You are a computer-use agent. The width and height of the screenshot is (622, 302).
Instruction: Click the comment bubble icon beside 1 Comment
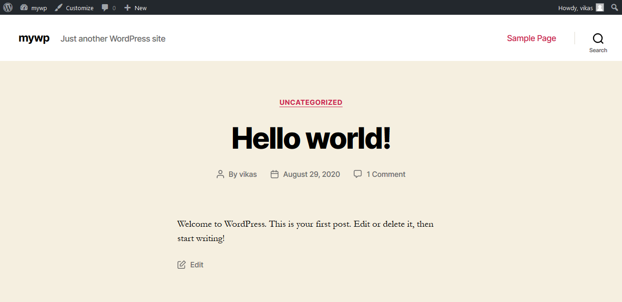357,174
